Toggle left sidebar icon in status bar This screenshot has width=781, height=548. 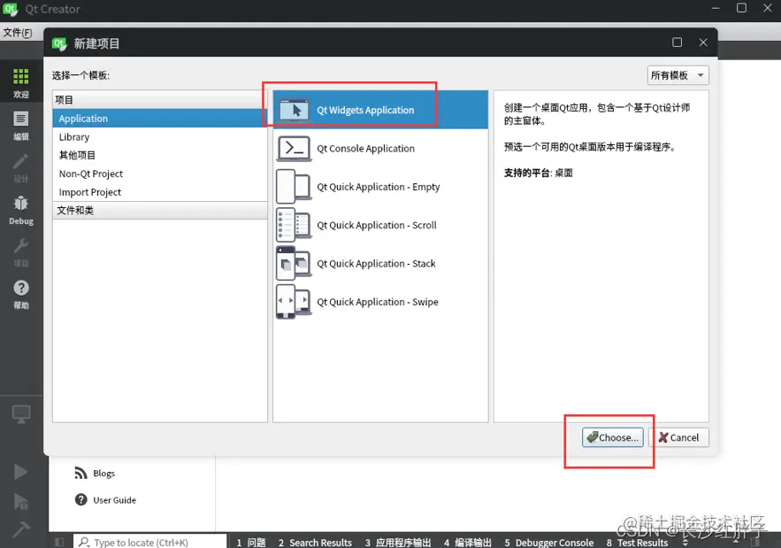point(59,542)
